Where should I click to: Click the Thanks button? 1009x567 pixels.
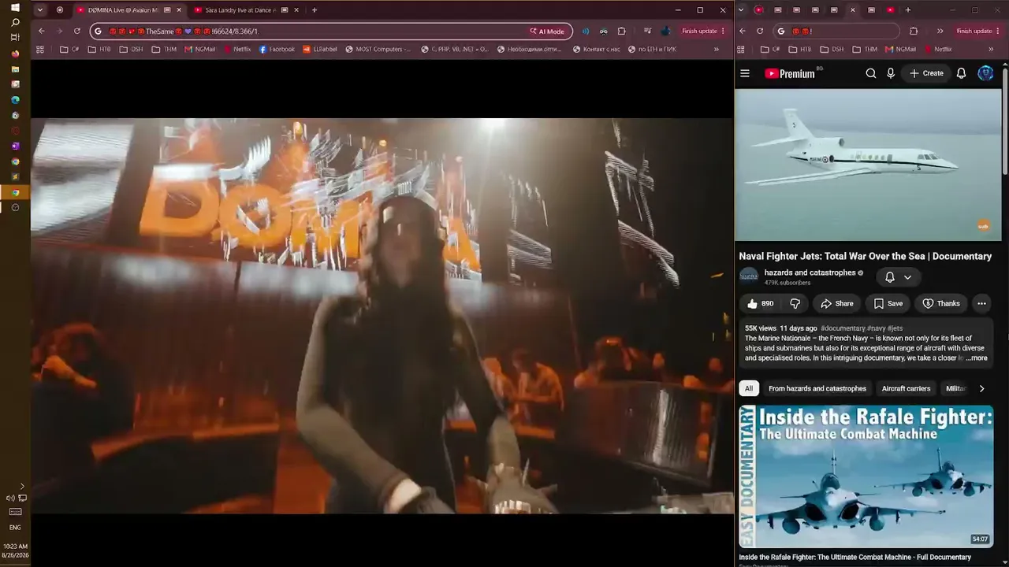[941, 303]
